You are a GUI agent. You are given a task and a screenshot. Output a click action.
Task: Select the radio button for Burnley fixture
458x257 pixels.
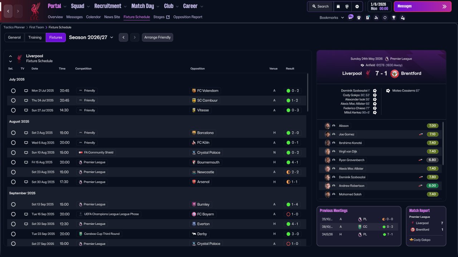tap(13, 205)
